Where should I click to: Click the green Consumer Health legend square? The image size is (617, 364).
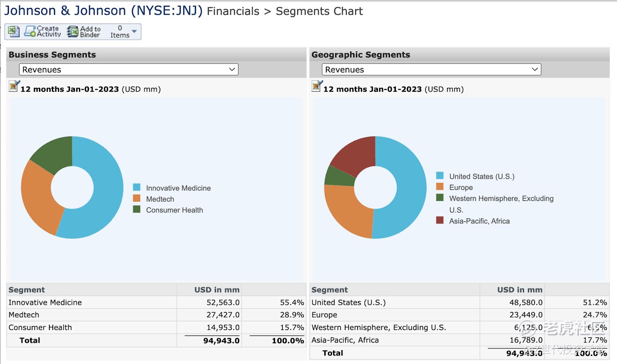point(137,209)
